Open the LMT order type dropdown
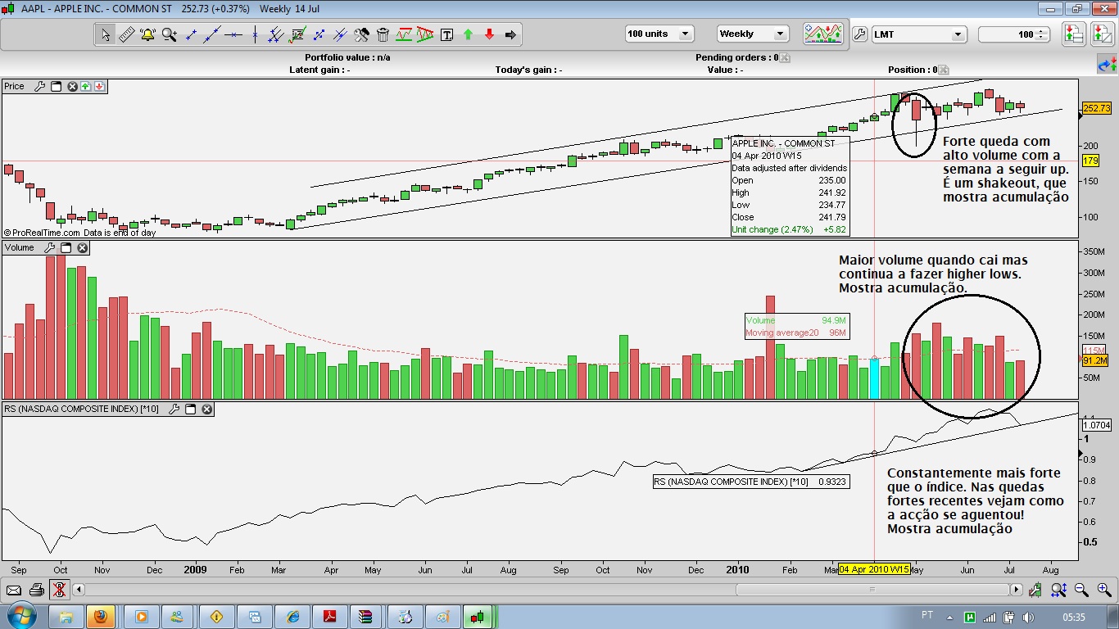This screenshot has height=629, width=1119. pyautogui.click(x=919, y=34)
